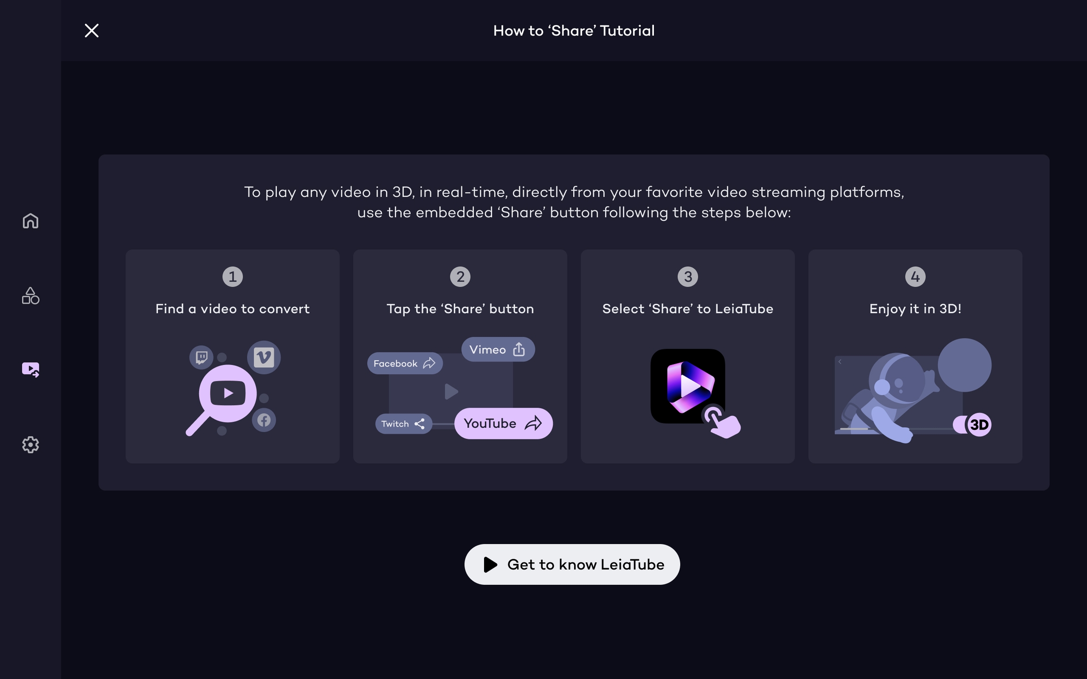Viewport: 1087px width, 679px height.
Task: Tap the YouTube share pill
Action: pyautogui.click(x=503, y=423)
